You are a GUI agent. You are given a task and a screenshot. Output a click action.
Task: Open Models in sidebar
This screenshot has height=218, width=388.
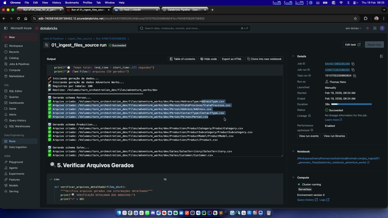(x=13, y=186)
